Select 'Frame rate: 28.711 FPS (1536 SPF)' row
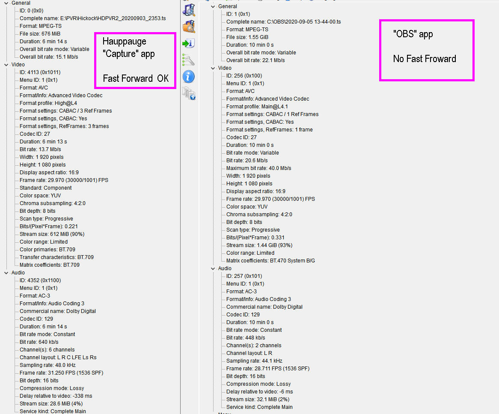Screen dimensions: 499x414 [268, 369]
